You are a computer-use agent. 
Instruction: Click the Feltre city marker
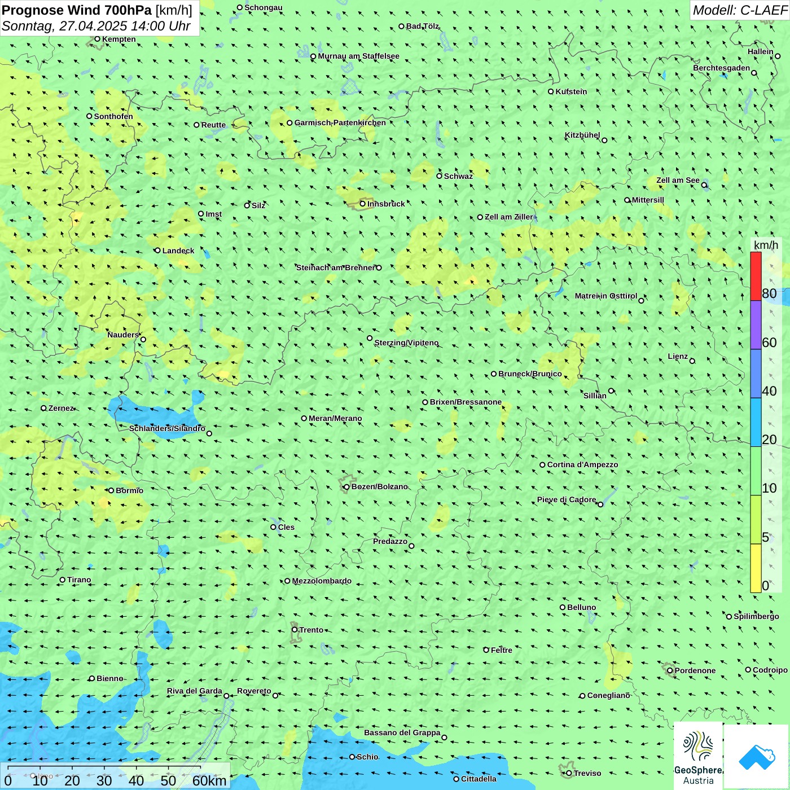[486, 650]
